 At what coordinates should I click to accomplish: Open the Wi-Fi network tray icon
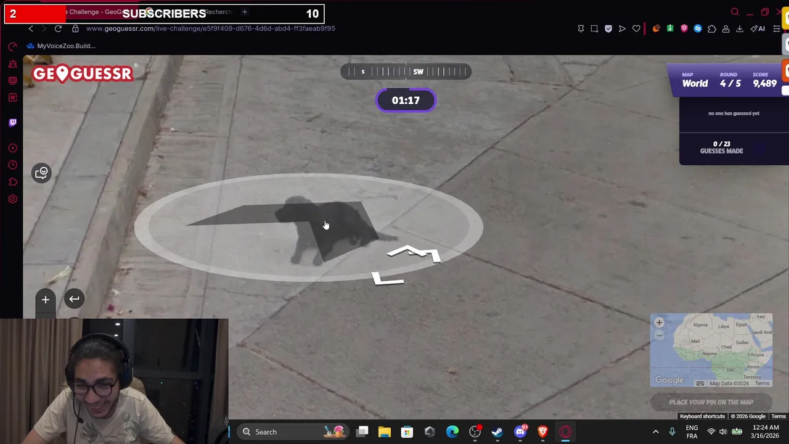point(711,432)
